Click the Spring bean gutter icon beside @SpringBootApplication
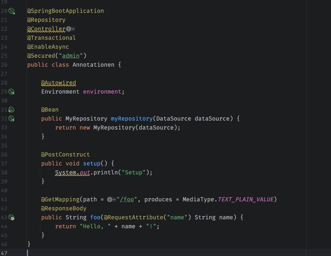The image size is (331, 256). (x=12, y=11)
